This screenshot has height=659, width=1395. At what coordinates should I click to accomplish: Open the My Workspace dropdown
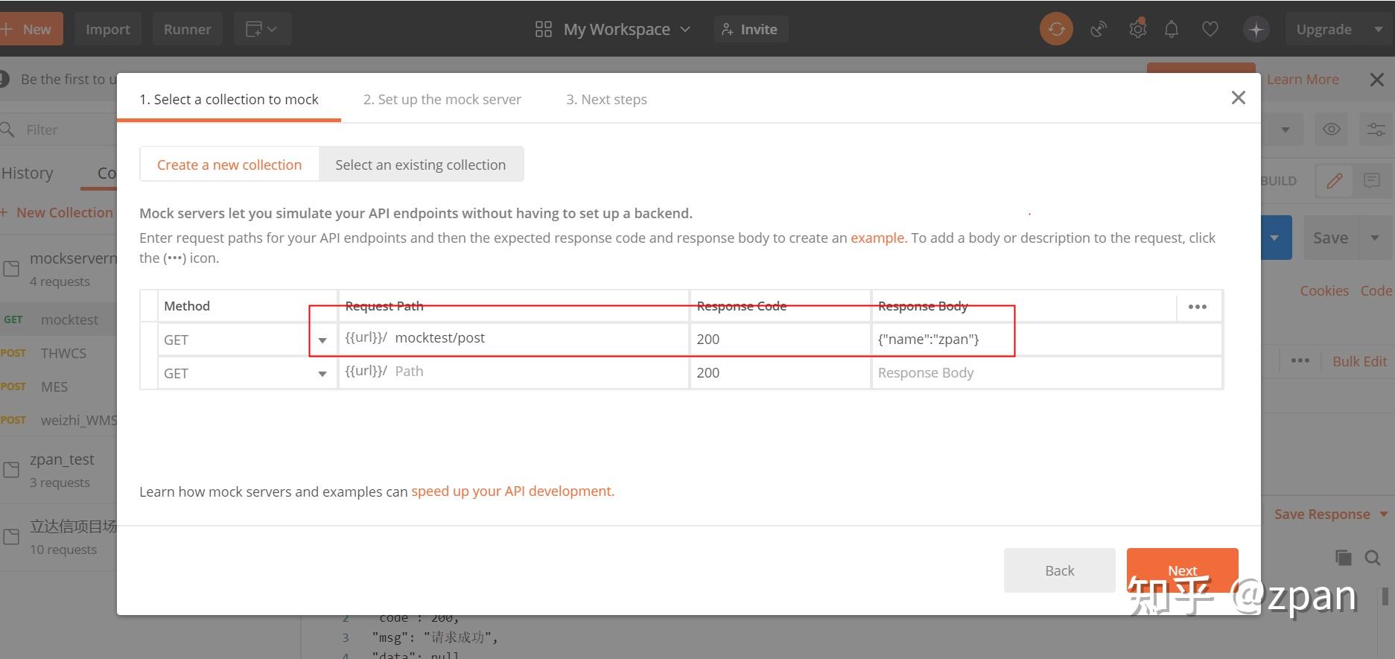(x=614, y=30)
